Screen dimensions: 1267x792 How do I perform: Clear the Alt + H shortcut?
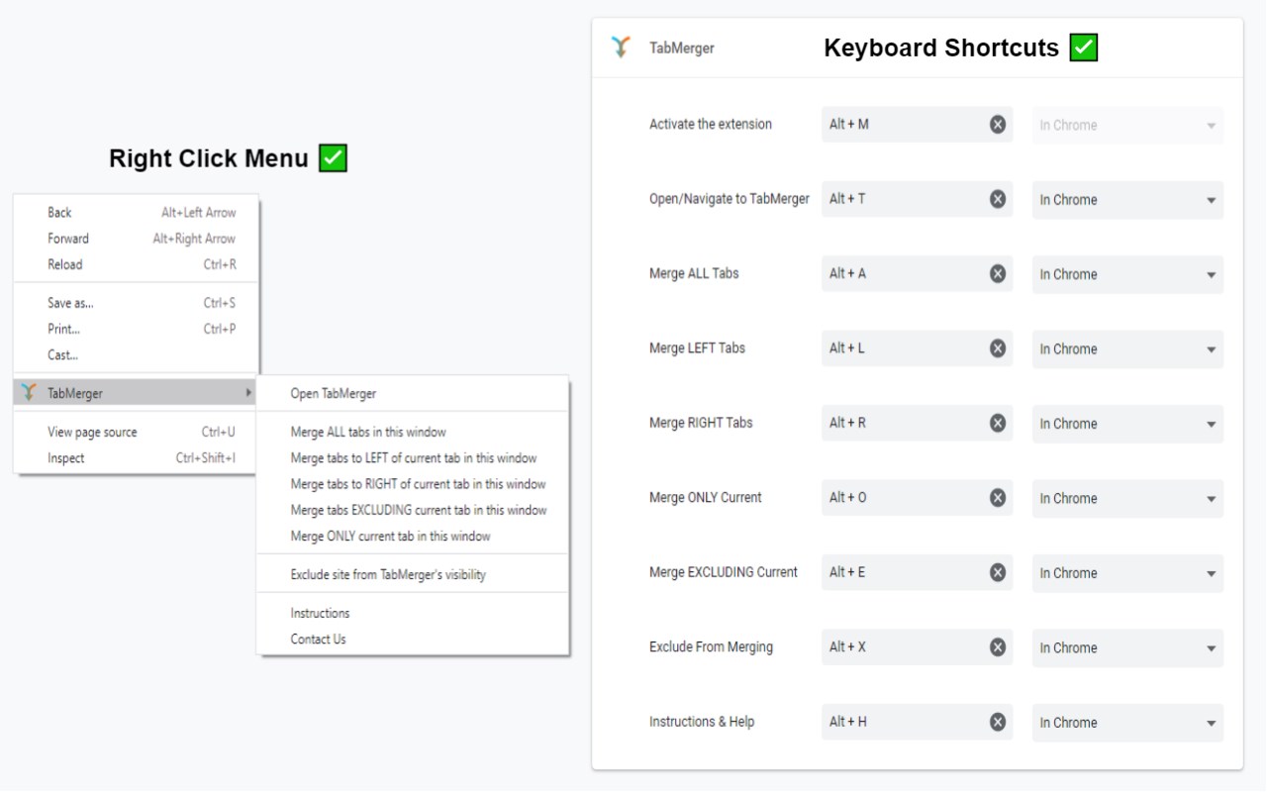coord(998,722)
